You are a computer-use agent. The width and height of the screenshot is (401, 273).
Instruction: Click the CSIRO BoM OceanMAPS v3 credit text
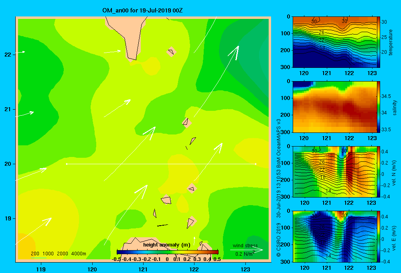pyautogui.click(x=279, y=188)
